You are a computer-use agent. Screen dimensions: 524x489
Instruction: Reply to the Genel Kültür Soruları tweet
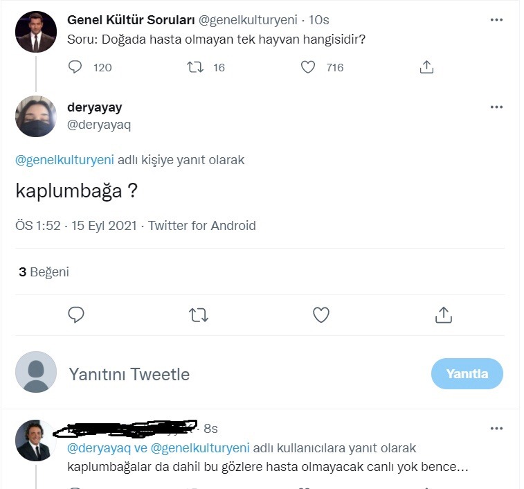coord(76,67)
